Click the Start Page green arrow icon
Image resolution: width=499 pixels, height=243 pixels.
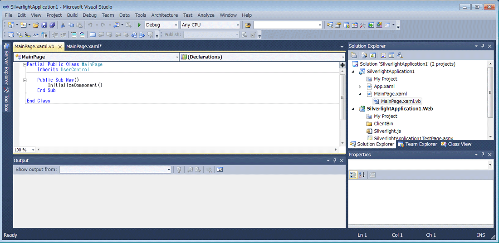click(372, 25)
